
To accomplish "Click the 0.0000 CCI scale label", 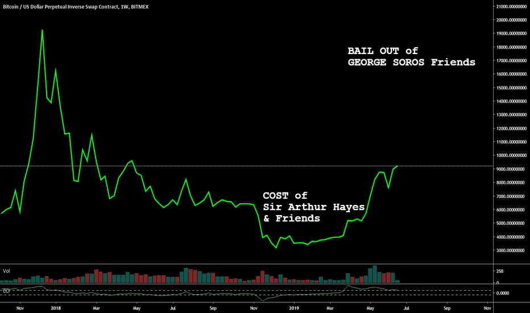I will 503,293.
